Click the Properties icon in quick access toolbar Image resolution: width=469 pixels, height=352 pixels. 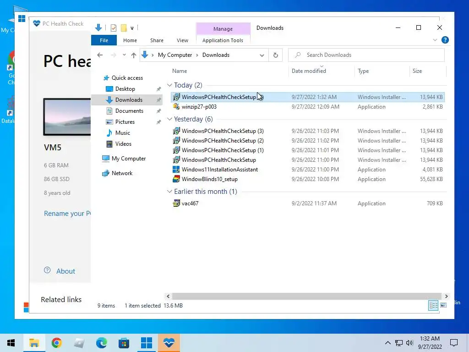click(x=114, y=28)
